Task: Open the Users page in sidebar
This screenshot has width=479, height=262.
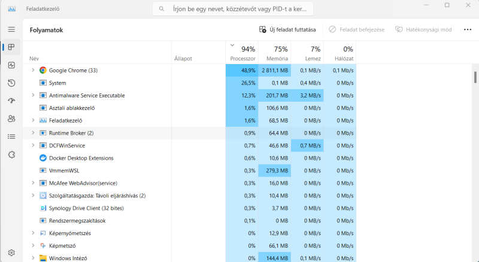Action: (11, 118)
